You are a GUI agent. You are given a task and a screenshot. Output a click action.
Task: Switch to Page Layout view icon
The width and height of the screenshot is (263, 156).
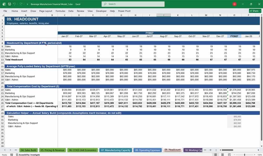click(x=222, y=155)
